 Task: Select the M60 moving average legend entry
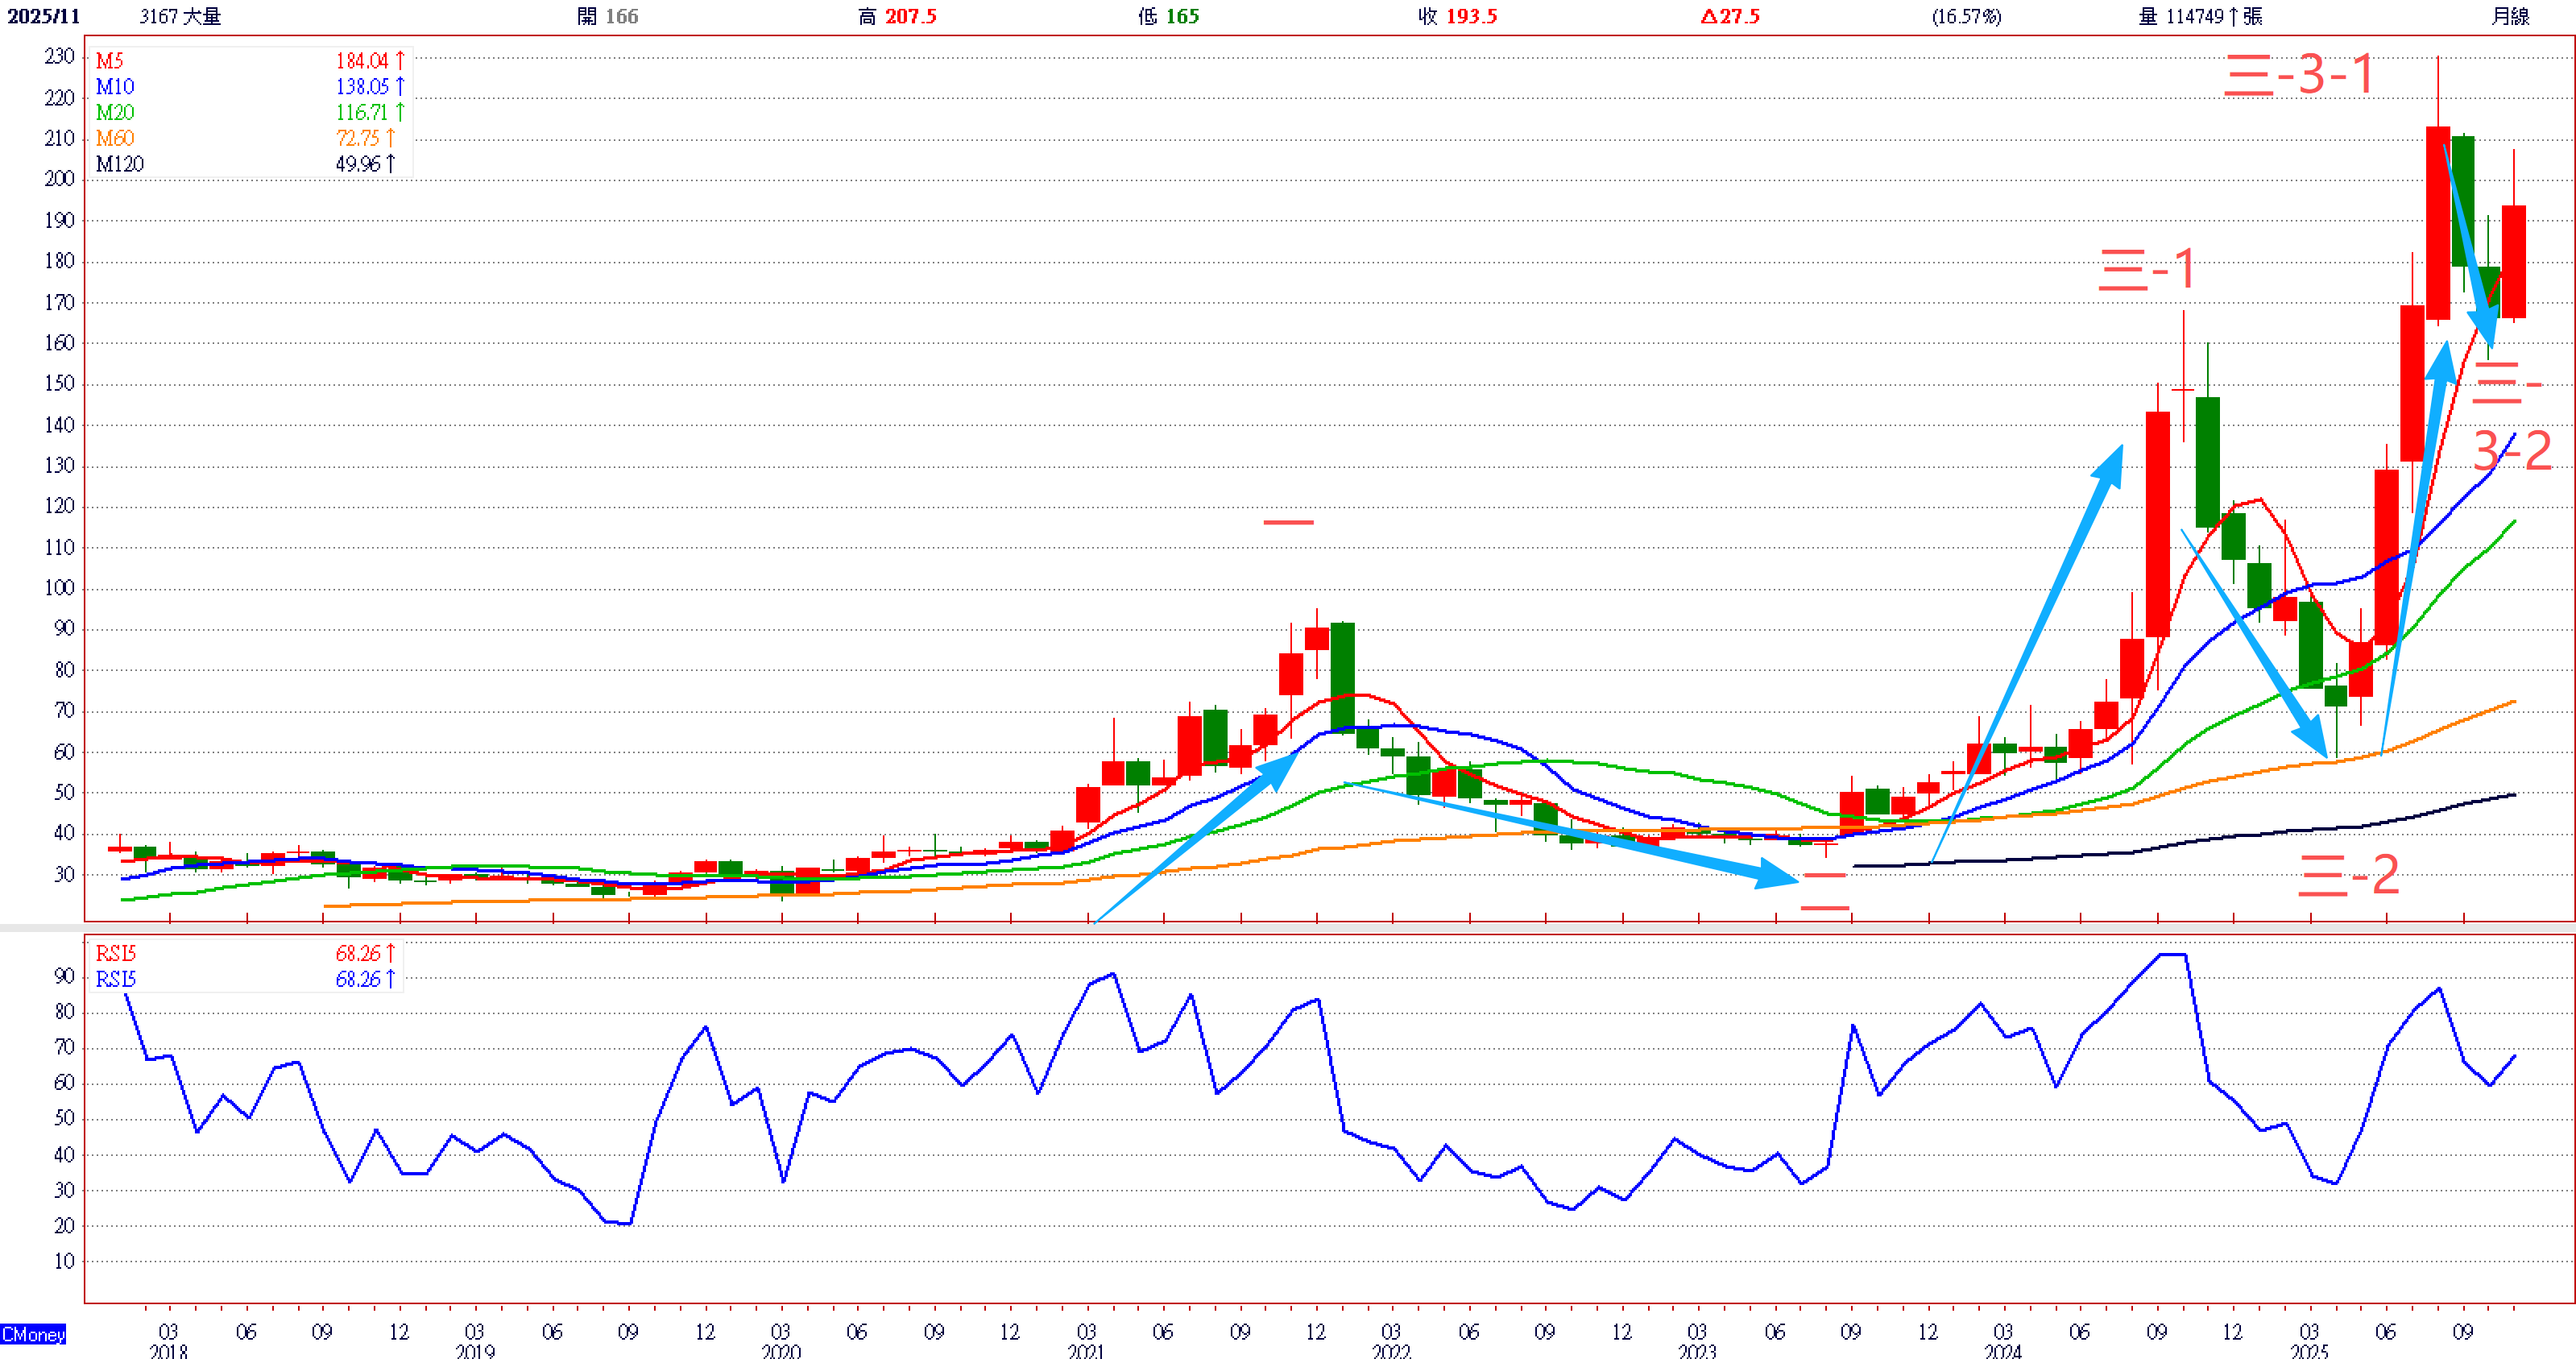[x=115, y=138]
